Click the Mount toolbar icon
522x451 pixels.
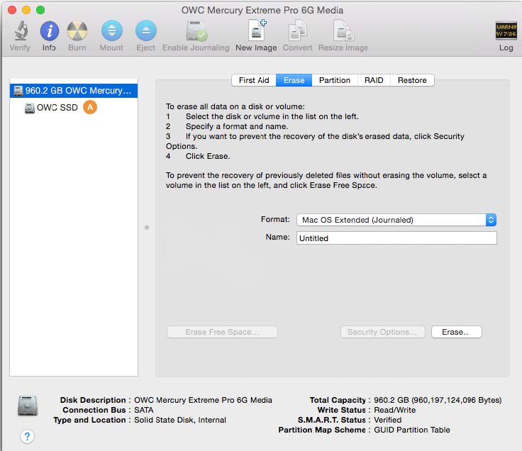tap(112, 30)
